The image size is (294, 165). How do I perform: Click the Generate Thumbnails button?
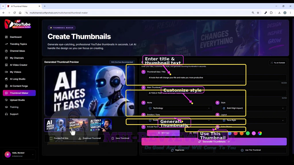214,142
